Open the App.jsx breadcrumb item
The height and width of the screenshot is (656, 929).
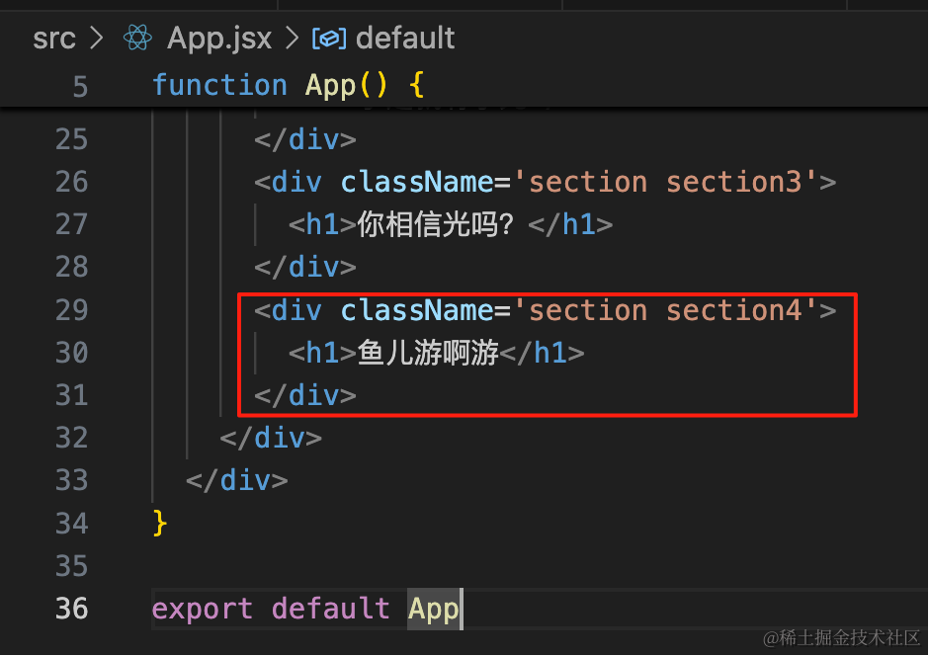pyautogui.click(x=219, y=40)
